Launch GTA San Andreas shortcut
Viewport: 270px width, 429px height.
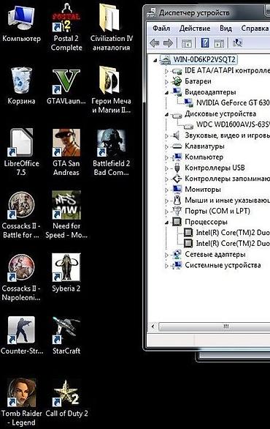click(66, 152)
